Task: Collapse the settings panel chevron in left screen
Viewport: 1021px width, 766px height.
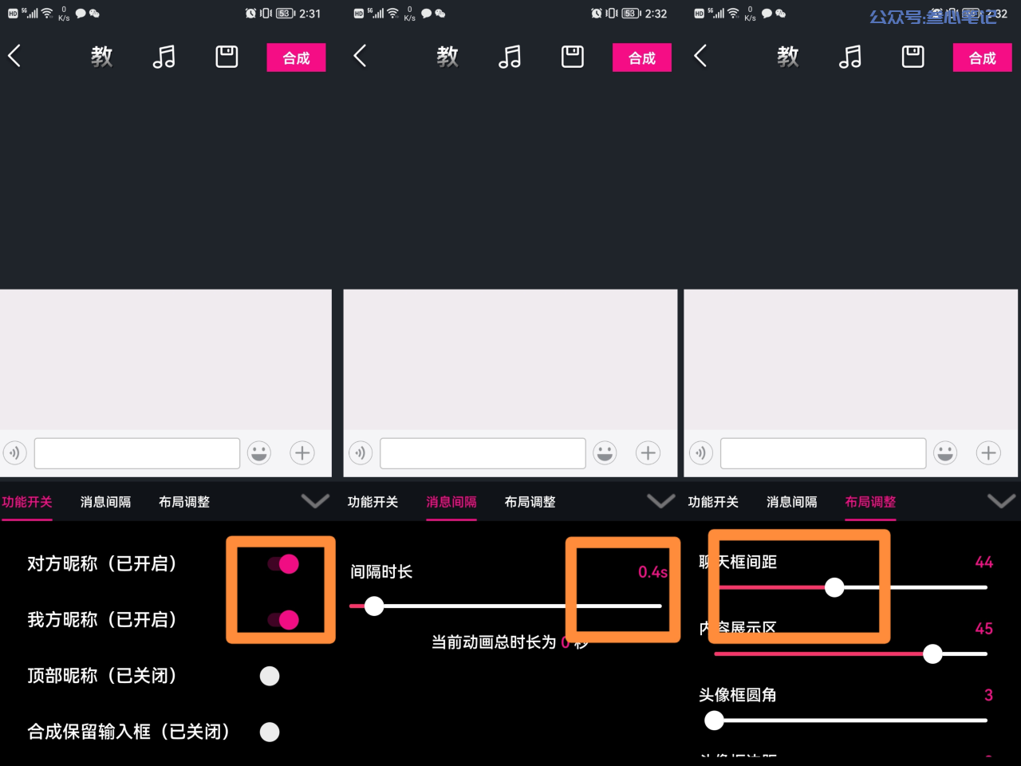Action: click(x=315, y=501)
